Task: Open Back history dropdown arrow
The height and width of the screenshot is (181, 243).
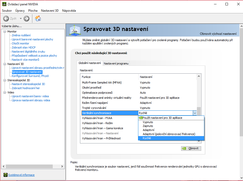Action: tap(21, 19)
